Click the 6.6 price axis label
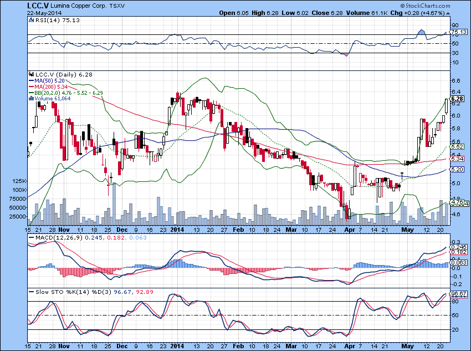This screenshot has height=351, width=471. 455,80
